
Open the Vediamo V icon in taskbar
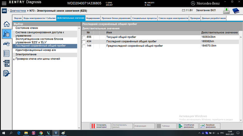pyautogui.click(x=48, y=133)
